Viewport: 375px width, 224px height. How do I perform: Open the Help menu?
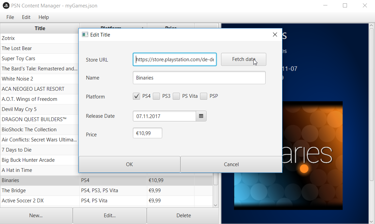(44, 17)
